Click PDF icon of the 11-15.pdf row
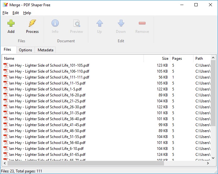The width and height of the screenshot is (218, 174). pyautogui.click(x=6, y=83)
